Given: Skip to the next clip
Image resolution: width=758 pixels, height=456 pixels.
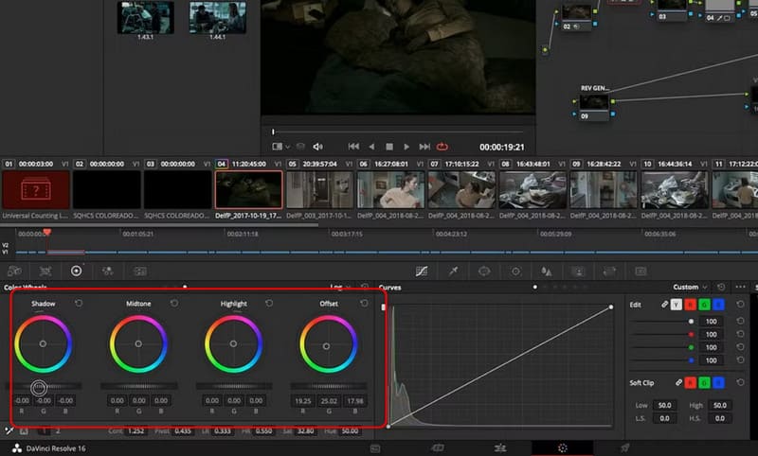Looking at the screenshot, I should click(x=424, y=147).
